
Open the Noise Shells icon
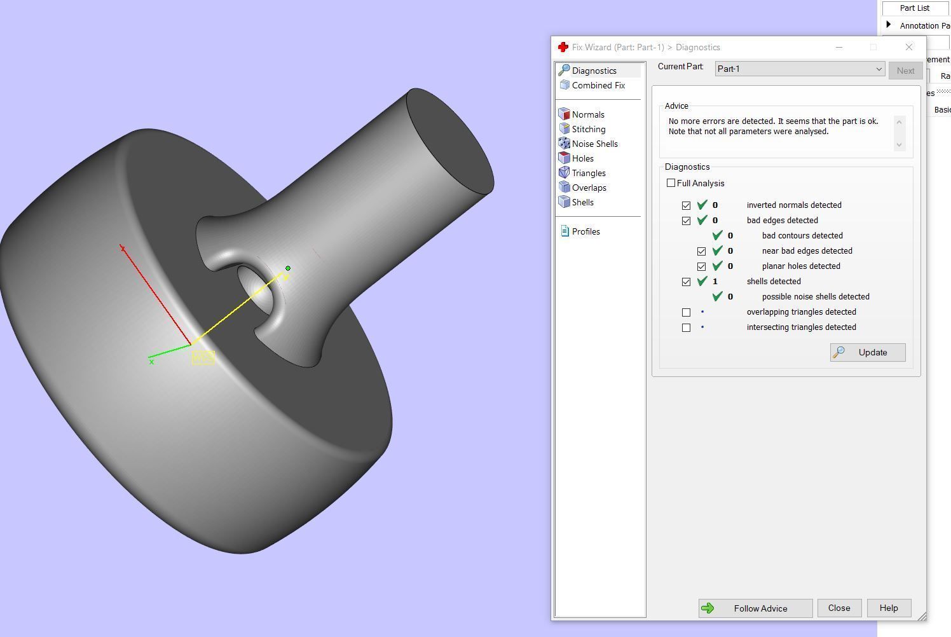(x=564, y=144)
